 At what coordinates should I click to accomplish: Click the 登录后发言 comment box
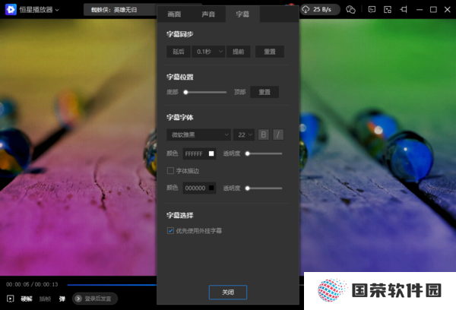[95, 299]
